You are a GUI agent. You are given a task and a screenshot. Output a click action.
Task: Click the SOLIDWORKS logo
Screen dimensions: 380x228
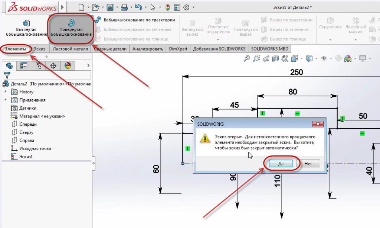pyautogui.click(x=32, y=7)
